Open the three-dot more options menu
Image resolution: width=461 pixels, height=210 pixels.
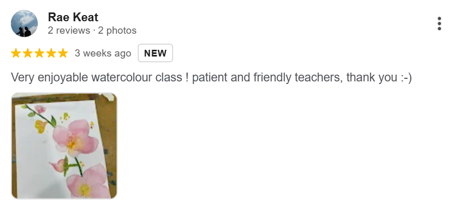[439, 24]
